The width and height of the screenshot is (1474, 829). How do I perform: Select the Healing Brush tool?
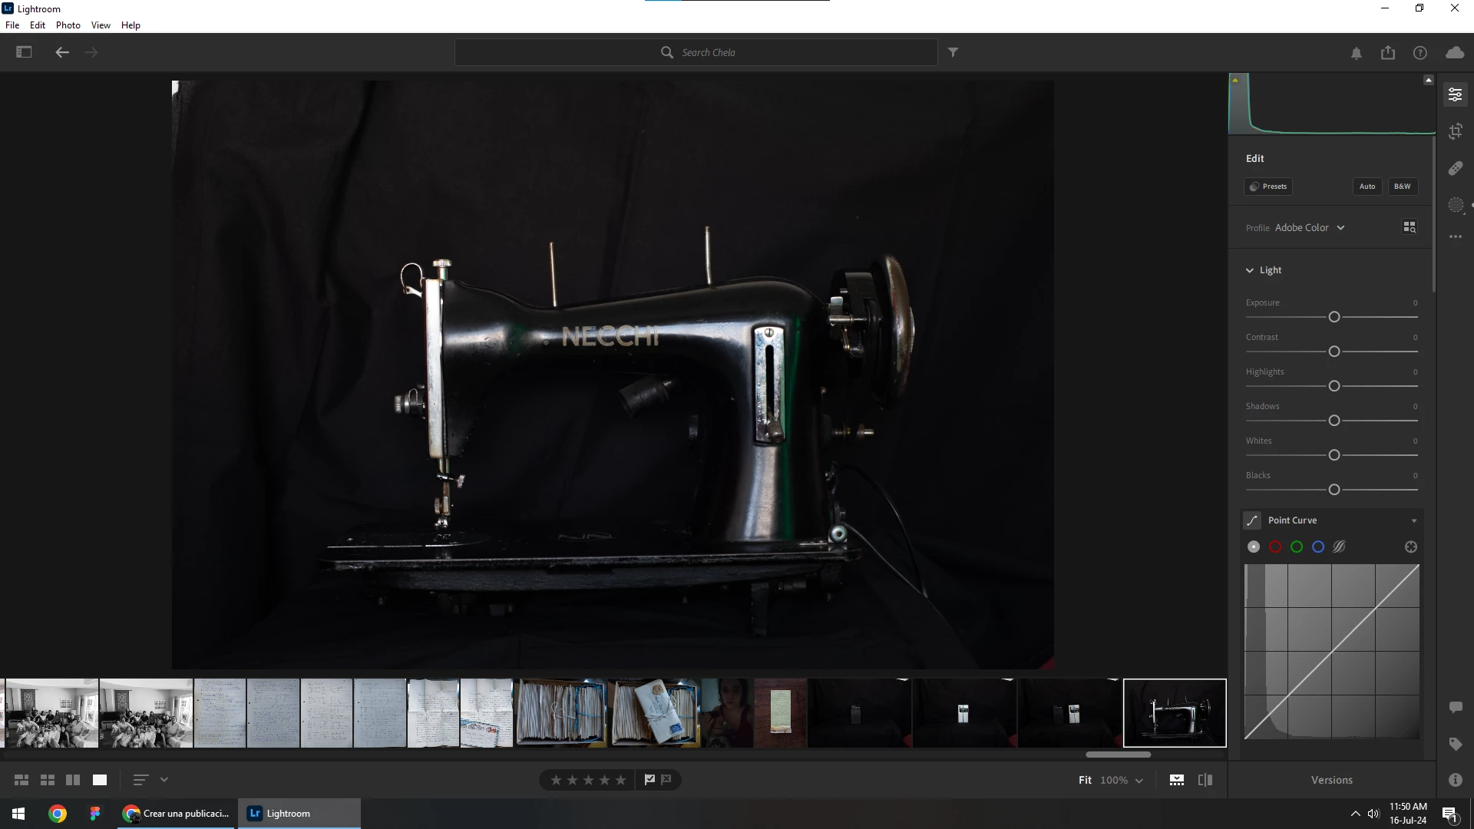(1456, 168)
